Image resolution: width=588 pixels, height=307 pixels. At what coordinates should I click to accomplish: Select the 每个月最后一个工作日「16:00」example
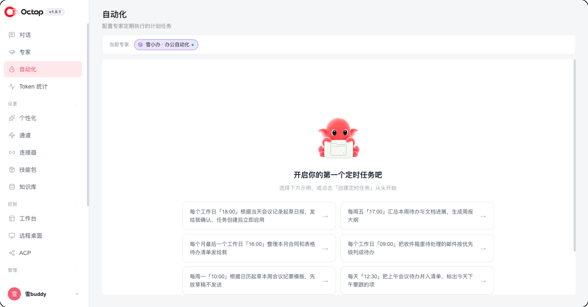point(259,248)
